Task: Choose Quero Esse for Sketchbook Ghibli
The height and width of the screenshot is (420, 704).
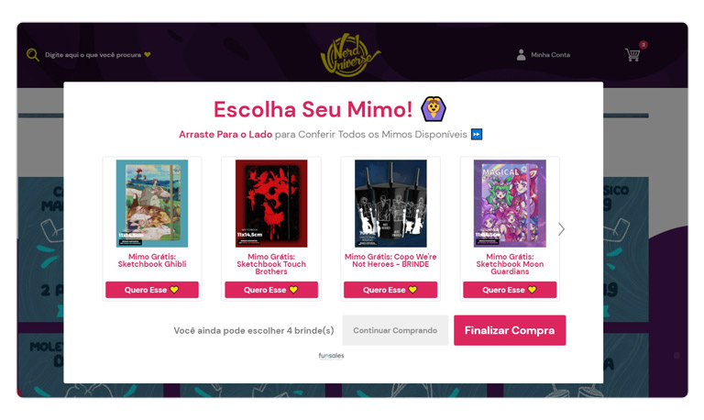Action: pyautogui.click(x=152, y=290)
